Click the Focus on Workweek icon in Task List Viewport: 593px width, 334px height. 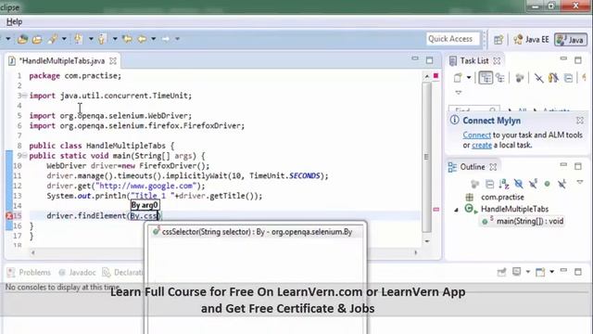click(x=520, y=78)
